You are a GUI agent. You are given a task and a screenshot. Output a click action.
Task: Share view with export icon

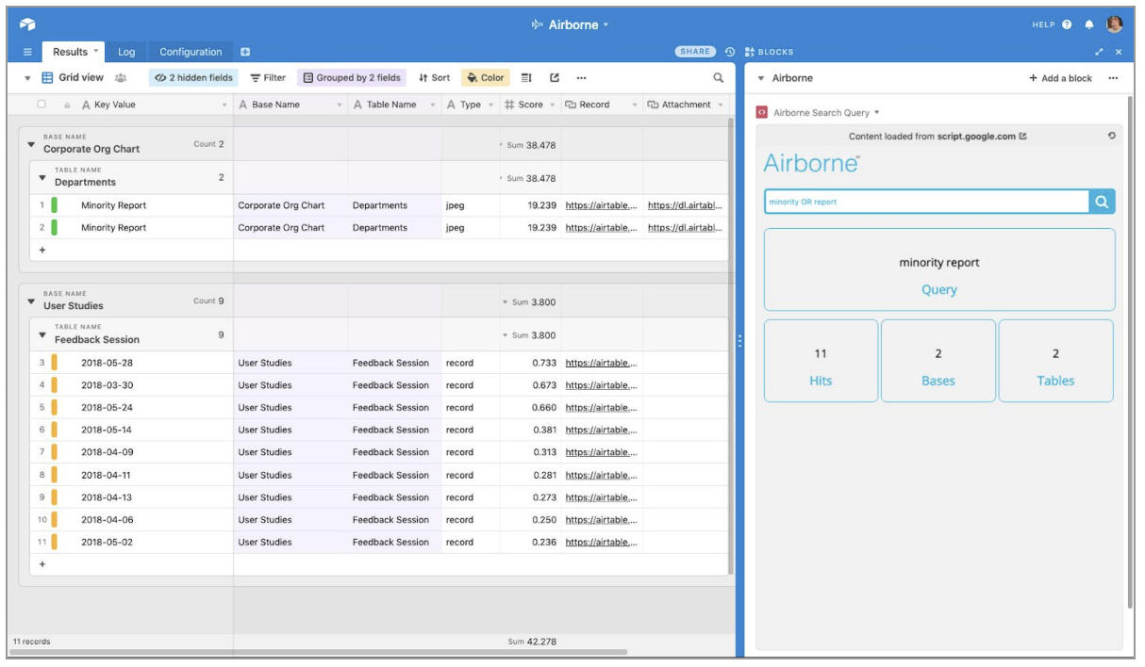(555, 78)
